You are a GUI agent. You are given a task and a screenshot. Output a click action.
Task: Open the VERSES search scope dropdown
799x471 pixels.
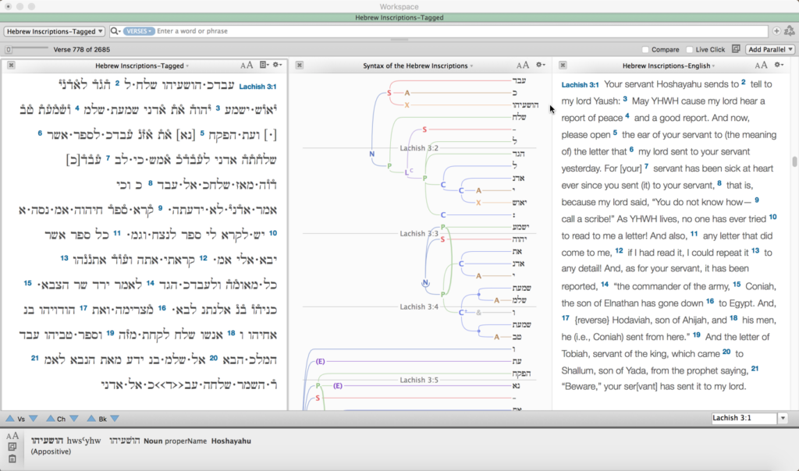coord(138,31)
